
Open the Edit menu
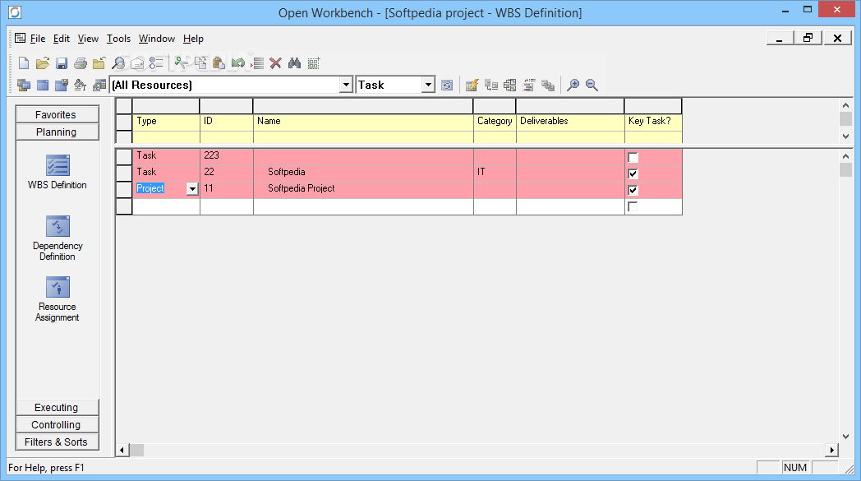click(x=62, y=39)
